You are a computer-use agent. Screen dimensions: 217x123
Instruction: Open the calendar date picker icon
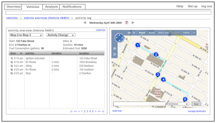point(126,23)
